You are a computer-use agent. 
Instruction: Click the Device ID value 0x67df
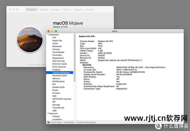(101, 56)
